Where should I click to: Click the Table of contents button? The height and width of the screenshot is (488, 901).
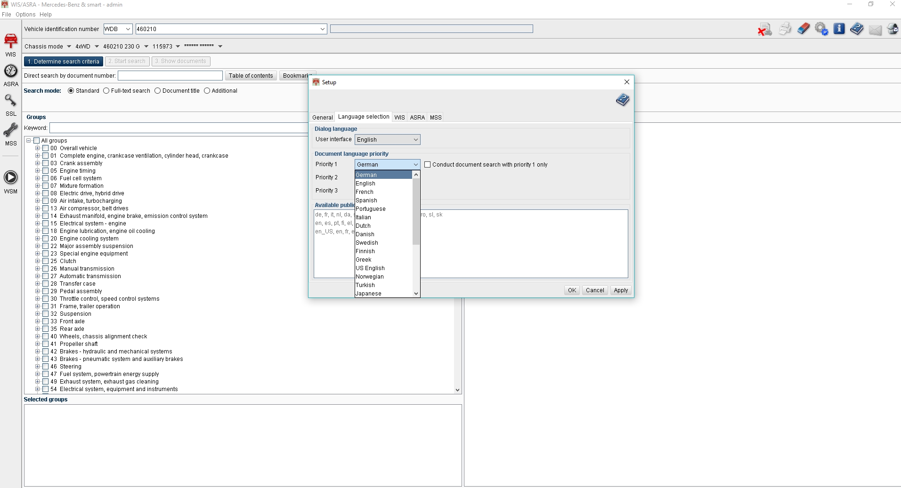[251, 76]
